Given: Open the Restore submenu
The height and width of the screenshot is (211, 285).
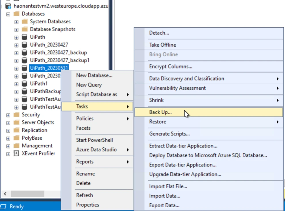Looking at the screenshot, I should click(209, 122).
